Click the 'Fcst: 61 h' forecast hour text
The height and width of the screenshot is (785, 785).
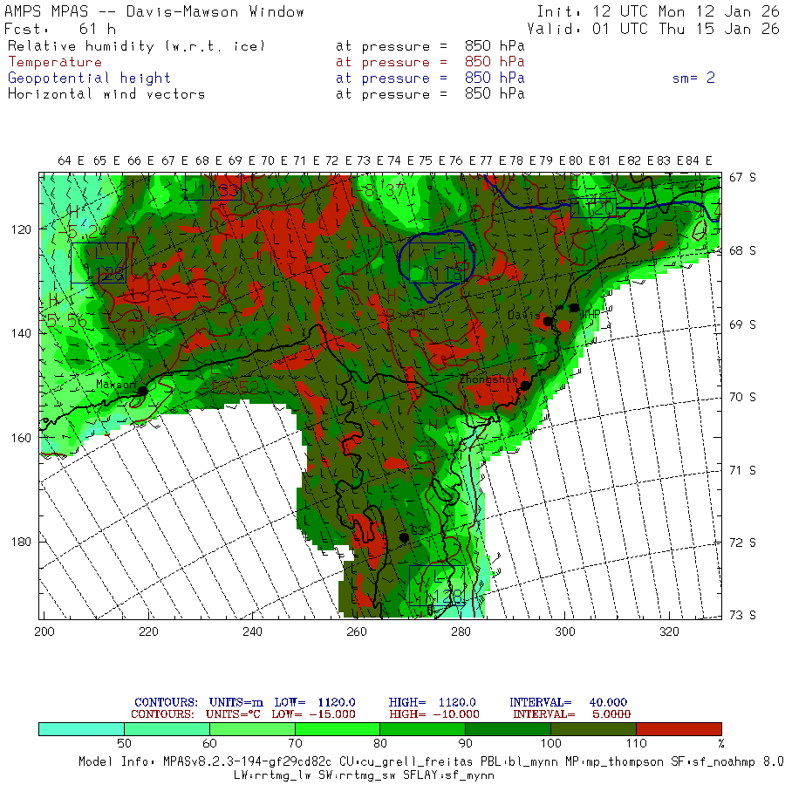60,29
